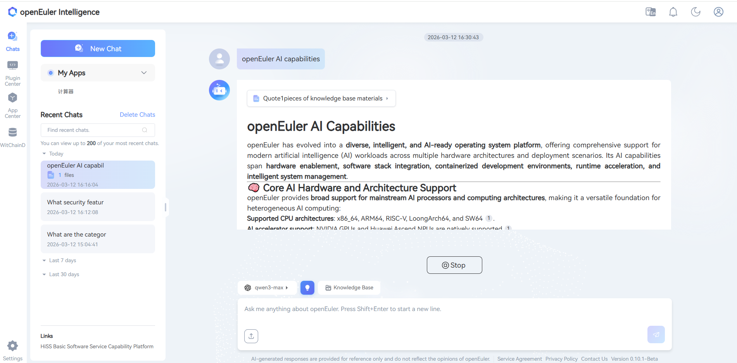
Task: Open the qwen3-max model selector
Action: 267,288
